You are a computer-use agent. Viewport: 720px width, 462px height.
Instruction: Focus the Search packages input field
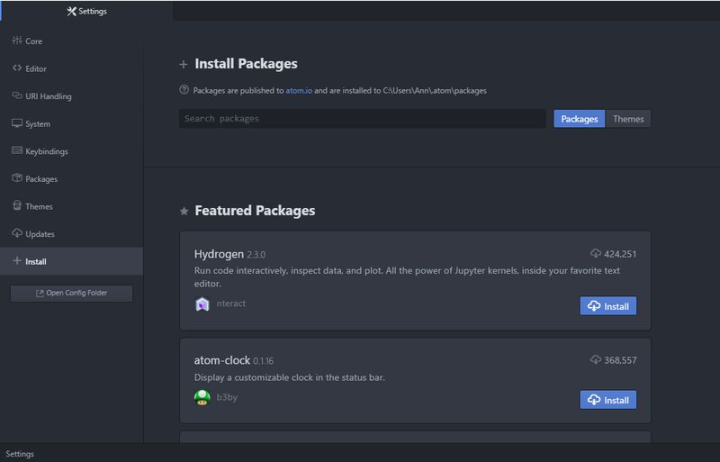click(x=362, y=119)
